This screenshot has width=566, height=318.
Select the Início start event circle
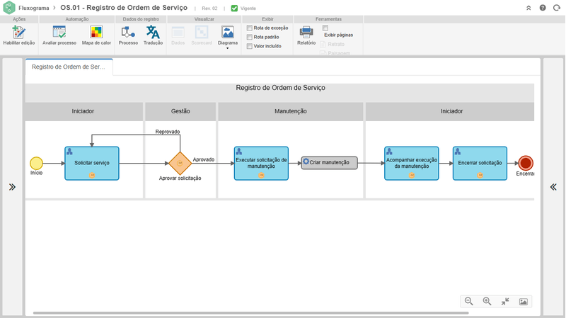[37, 164]
